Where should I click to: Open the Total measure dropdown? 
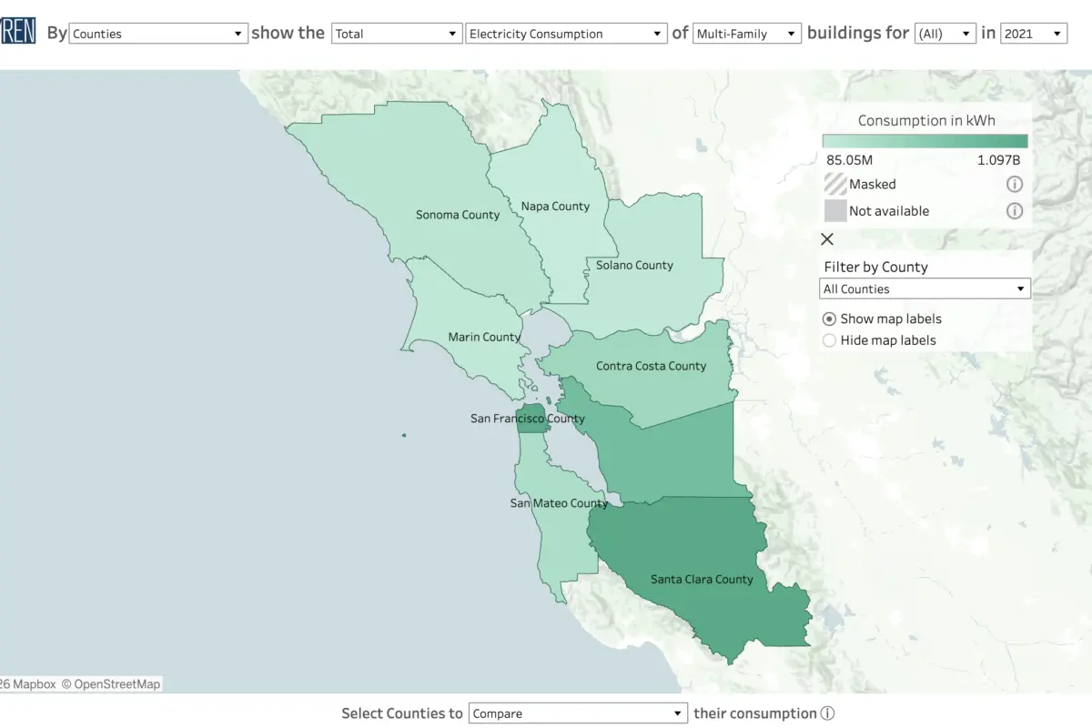(396, 34)
